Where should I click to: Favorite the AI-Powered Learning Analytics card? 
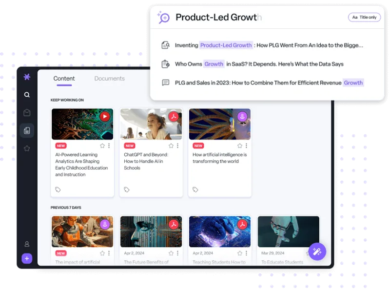coord(102,146)
